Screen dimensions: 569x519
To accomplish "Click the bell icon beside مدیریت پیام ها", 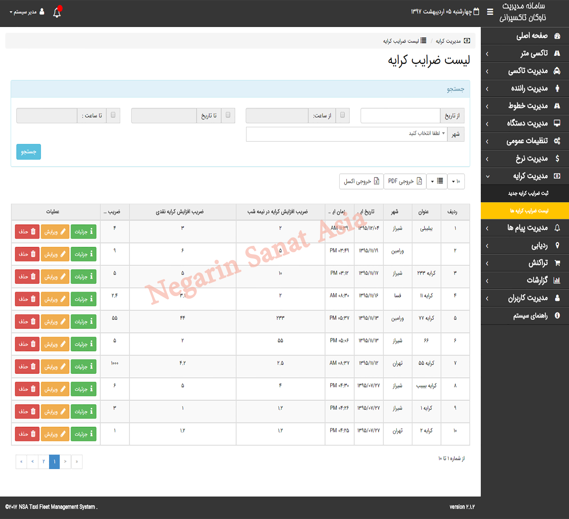I will tap(557, 228).
